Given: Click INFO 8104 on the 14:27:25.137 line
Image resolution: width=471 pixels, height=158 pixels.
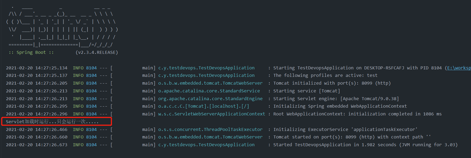Looking at the screenshot, I should [x=85, y=76].
